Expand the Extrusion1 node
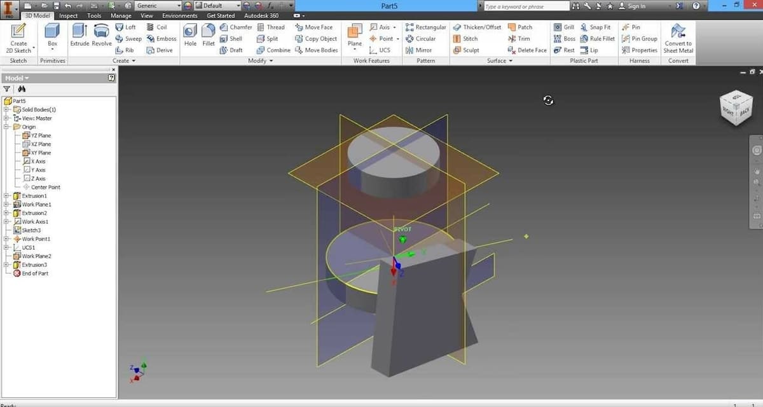Viewport: 763px width, 407px height. click(6, 196)
